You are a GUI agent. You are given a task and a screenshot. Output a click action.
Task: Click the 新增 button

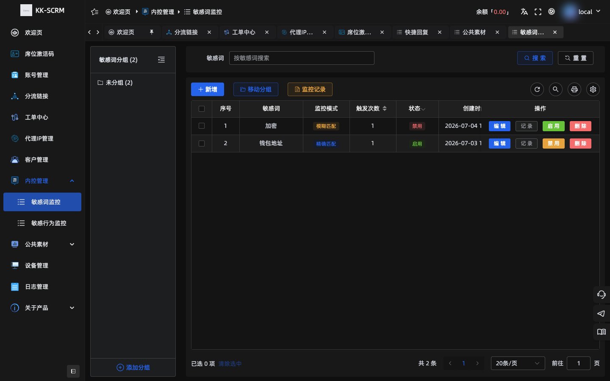(x=208, y=89)
